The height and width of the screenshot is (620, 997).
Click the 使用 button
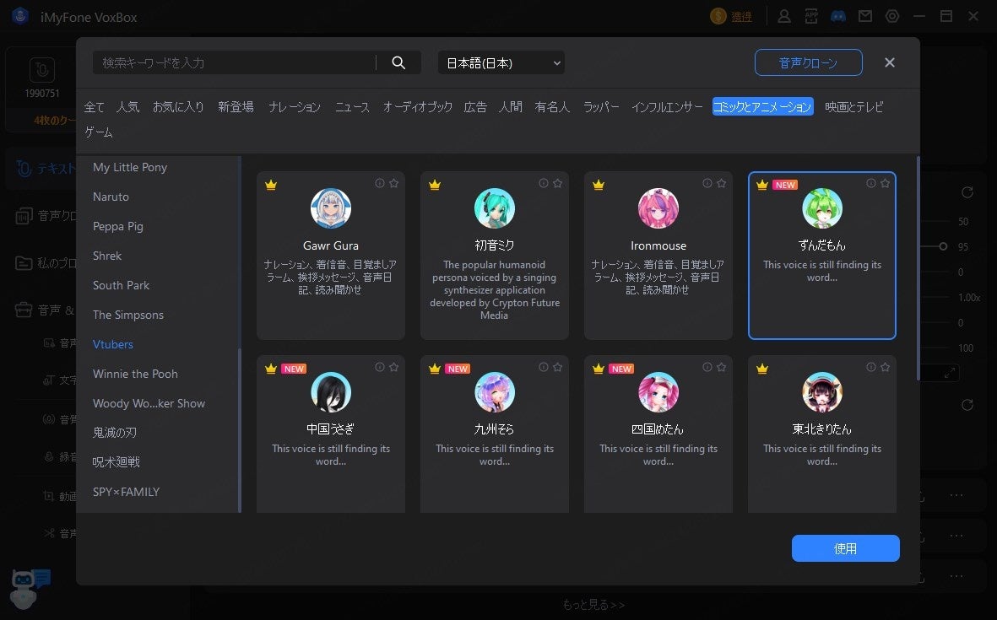(845, 548)
